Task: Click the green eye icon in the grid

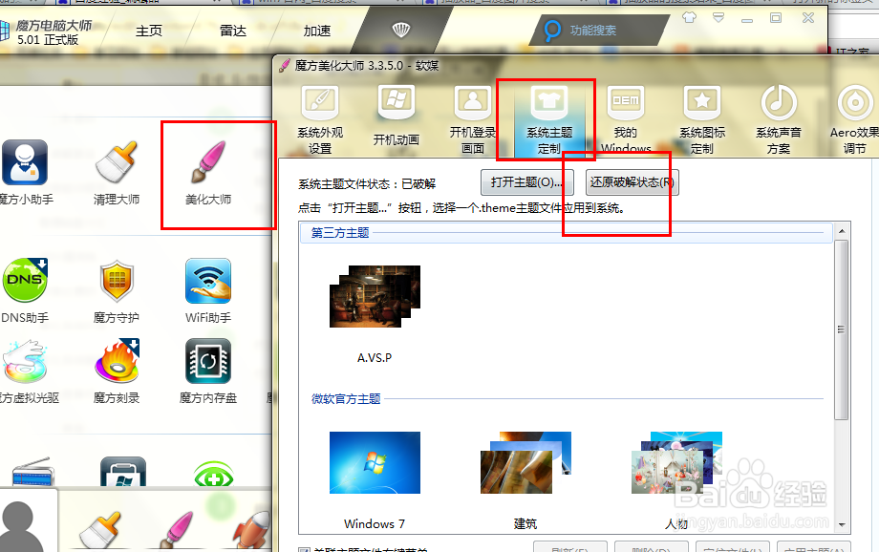Action: [214, 474]
